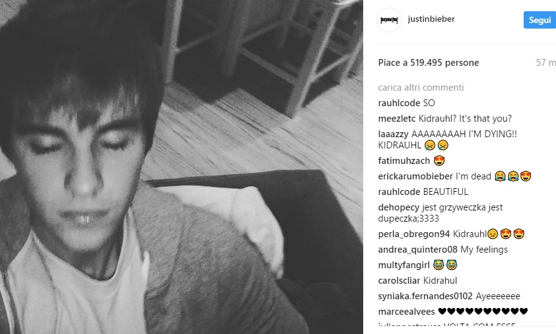Click the justinbieber username link
This screenshot has height=334, width=556.
(x=431, y=19)
